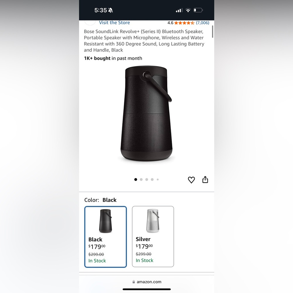Select the Black color option
This screenshot has height=293, width=293.
click(105, 237)
